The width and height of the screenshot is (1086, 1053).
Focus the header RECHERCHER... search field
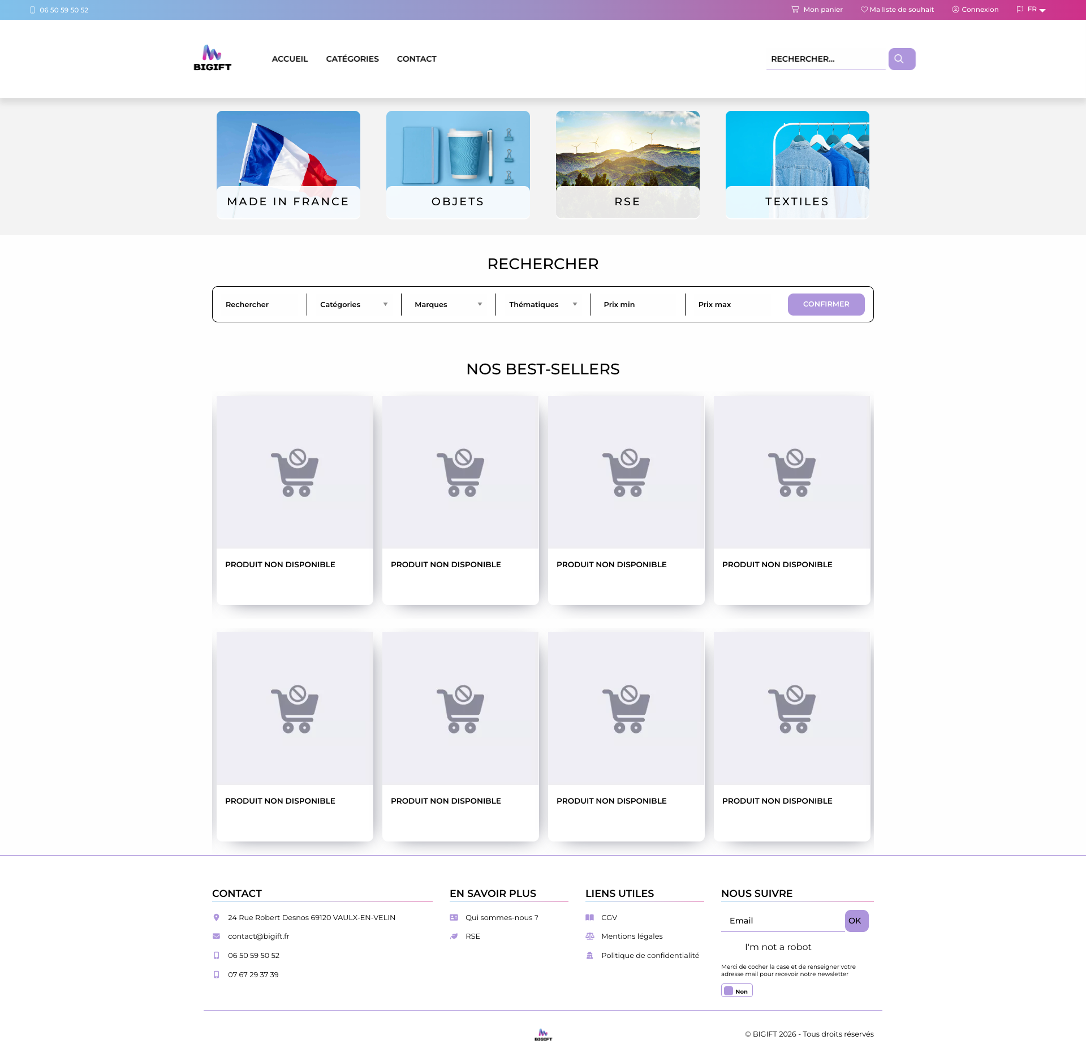[825, 59]
